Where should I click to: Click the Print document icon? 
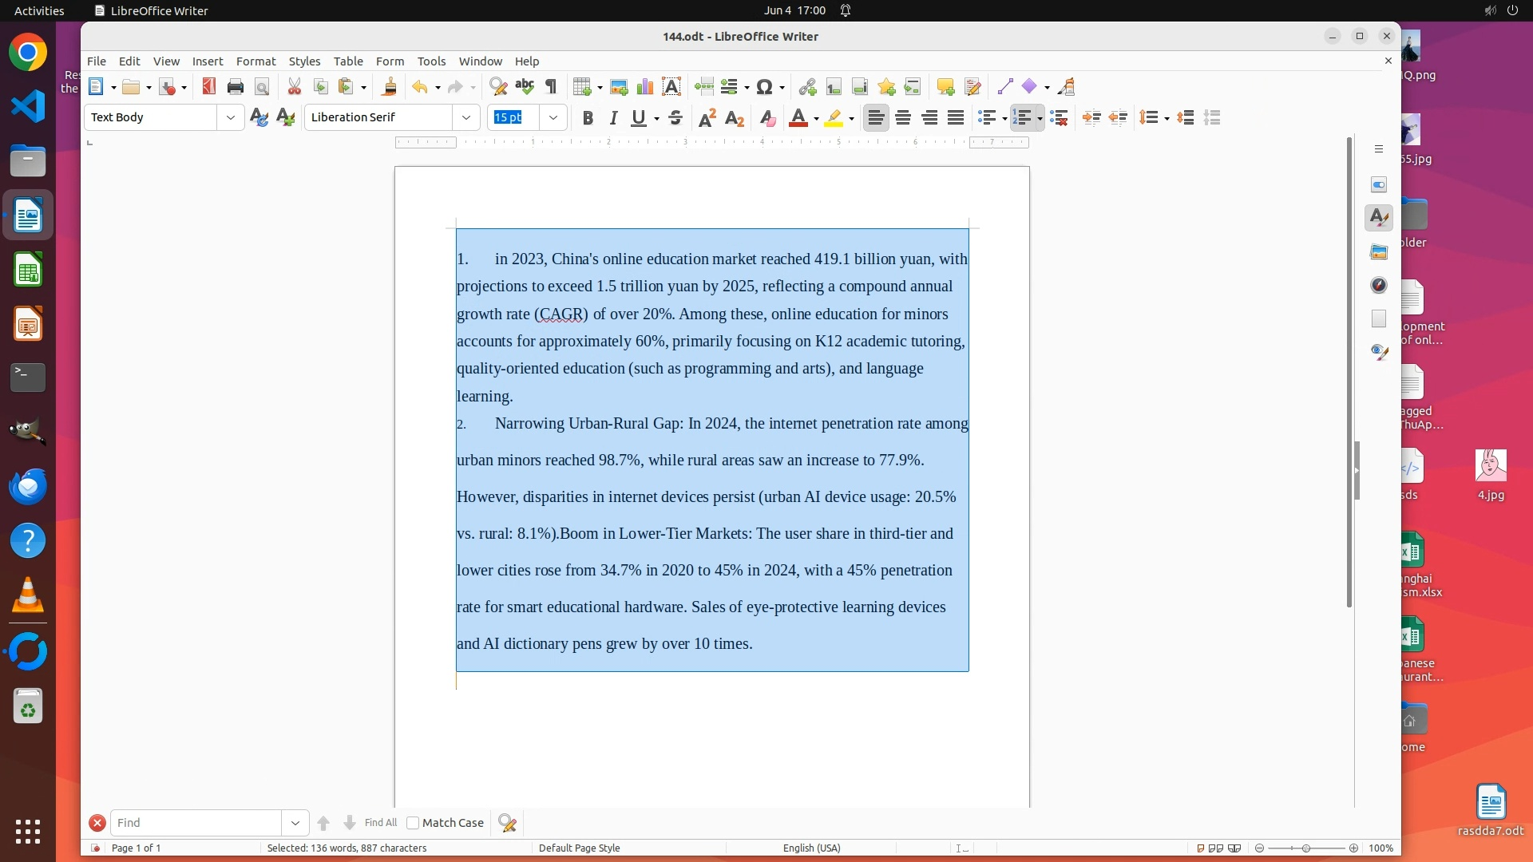pos(235,87)
